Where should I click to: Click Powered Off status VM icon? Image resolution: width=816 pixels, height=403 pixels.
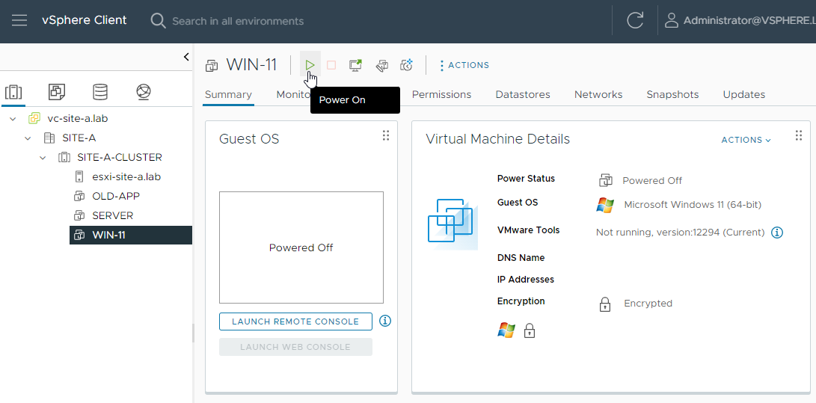tap(605, 180)
